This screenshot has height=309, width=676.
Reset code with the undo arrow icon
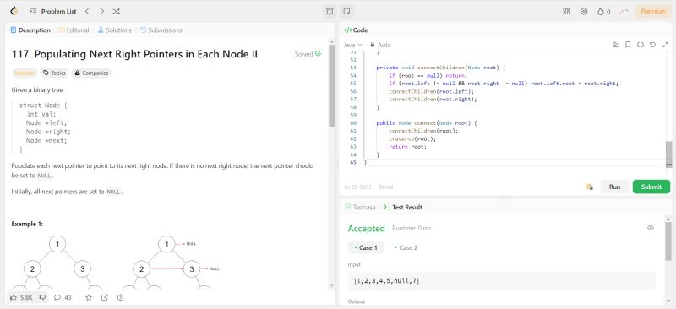652,45
